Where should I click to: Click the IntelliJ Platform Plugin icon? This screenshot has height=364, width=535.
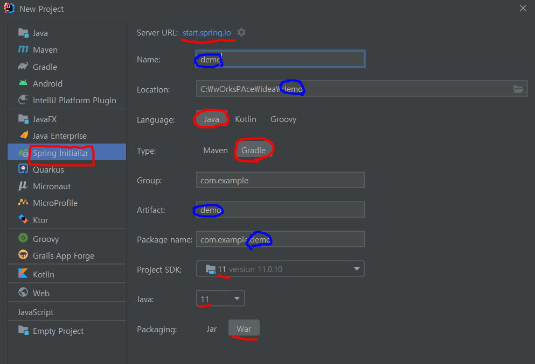tap(23, 99)
